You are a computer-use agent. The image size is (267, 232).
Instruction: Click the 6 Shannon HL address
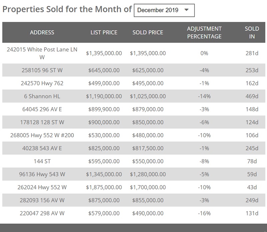pyautogui.click(x=42, y=96)
